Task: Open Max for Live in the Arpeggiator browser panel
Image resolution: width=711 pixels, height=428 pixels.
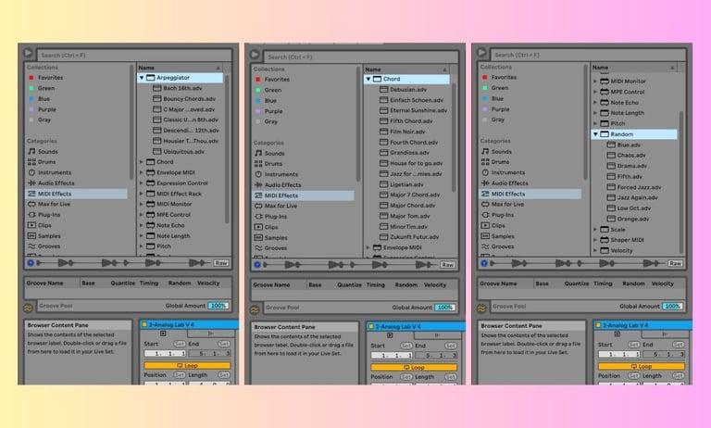Action: 49,204
